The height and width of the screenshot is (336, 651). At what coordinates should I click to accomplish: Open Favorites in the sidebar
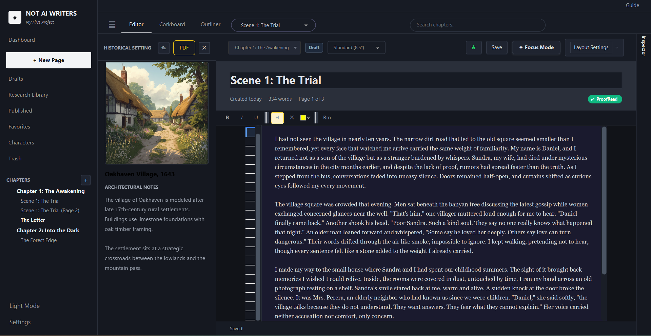coord(19,127)
